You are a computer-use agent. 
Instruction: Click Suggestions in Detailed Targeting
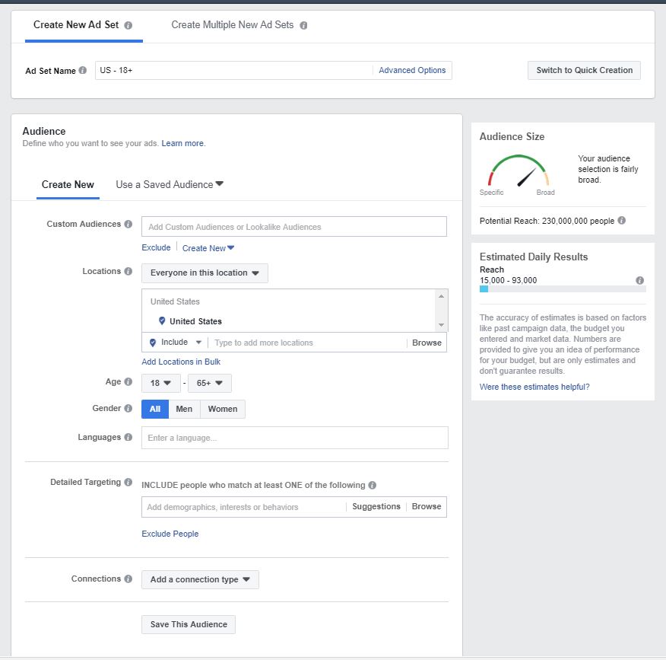(x=376, y=506)
